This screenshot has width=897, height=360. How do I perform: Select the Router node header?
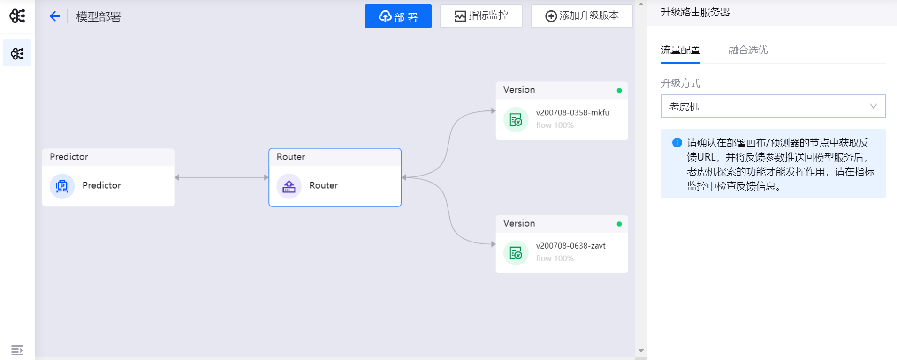pyautogui.click(x=335, y=157)
